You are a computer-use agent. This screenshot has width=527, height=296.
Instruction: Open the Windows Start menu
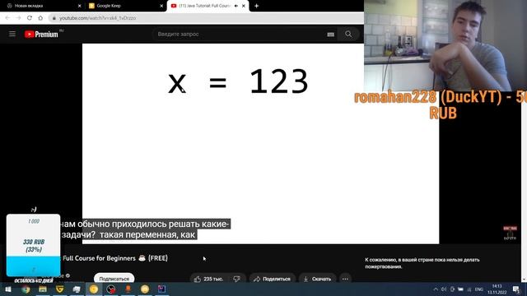pos(7,289)
